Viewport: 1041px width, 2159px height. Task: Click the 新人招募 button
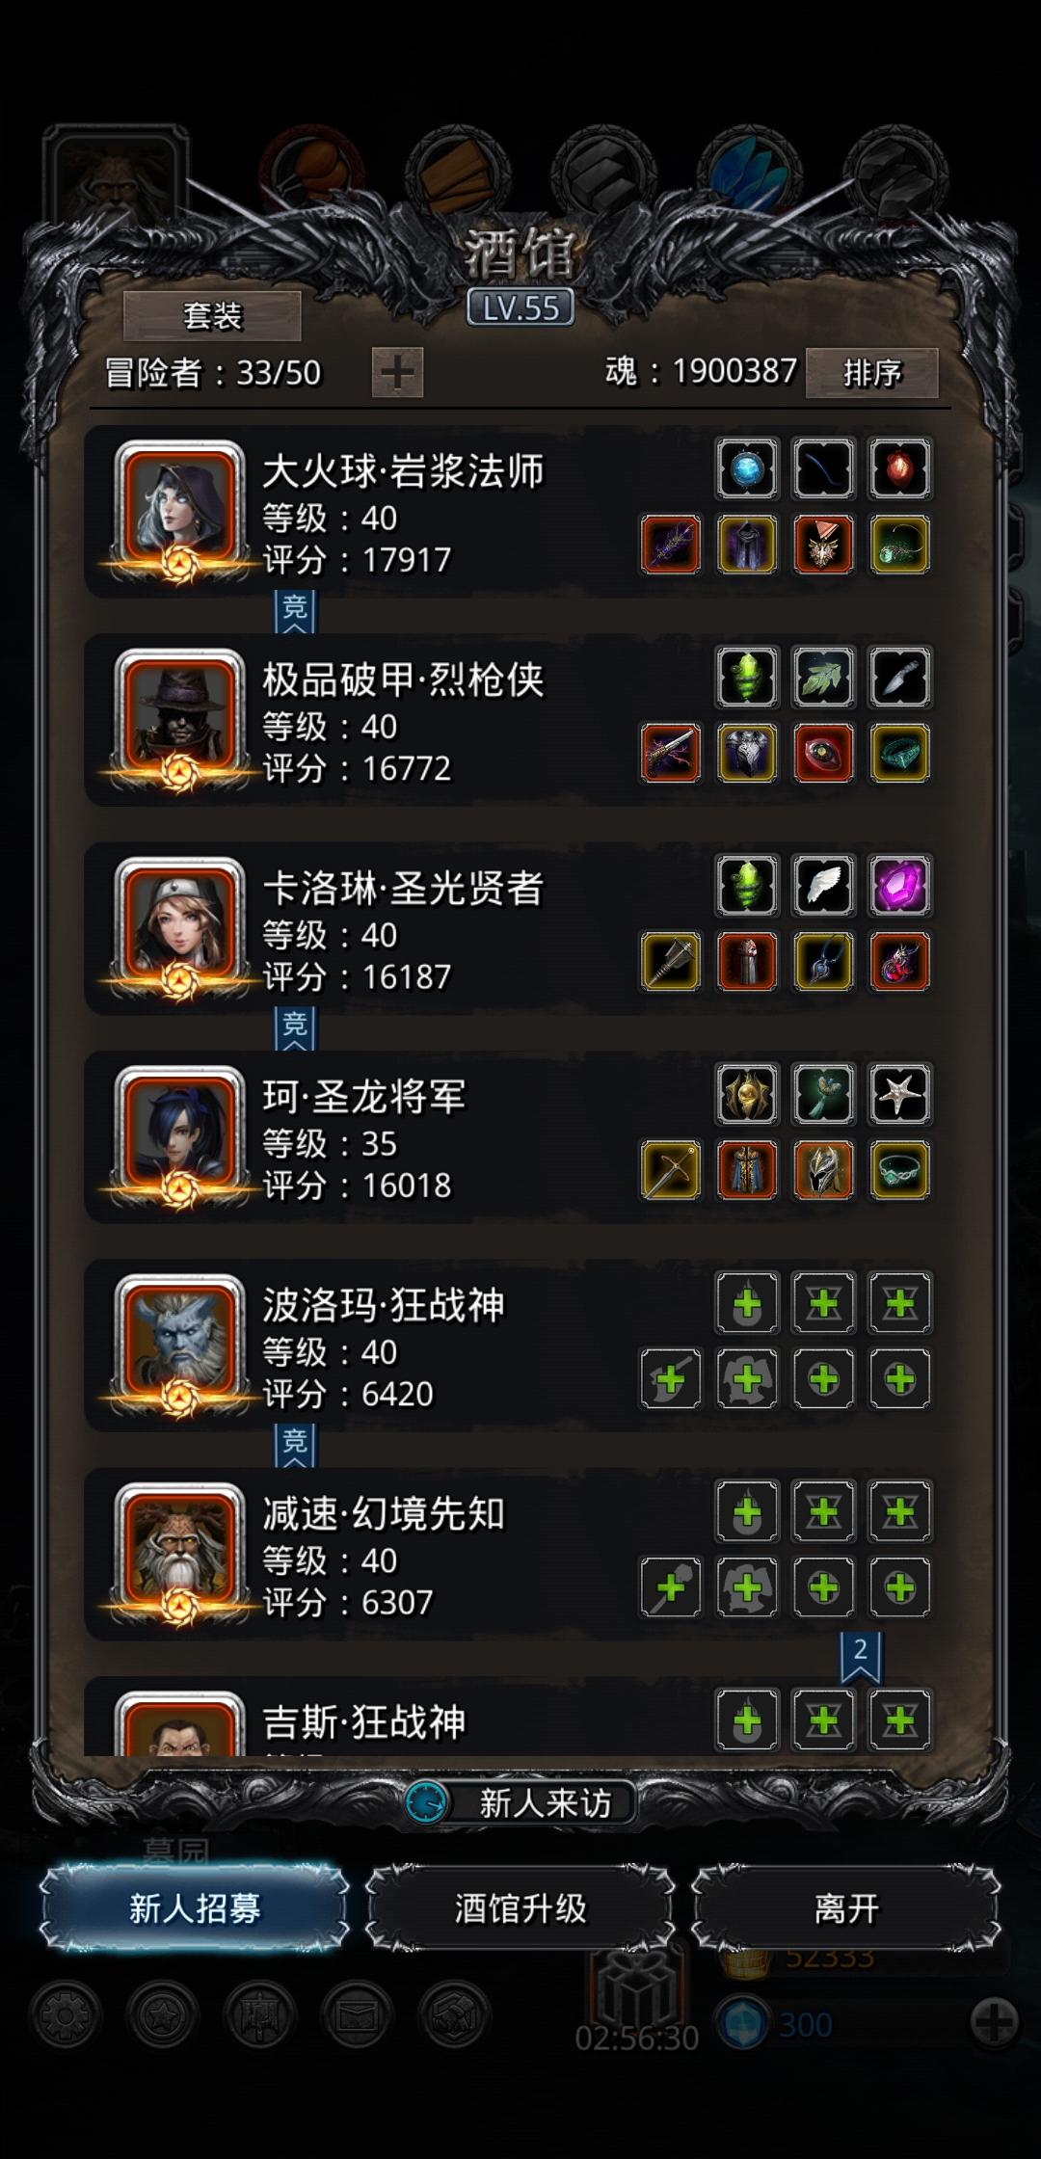[x=195, y=1907]
